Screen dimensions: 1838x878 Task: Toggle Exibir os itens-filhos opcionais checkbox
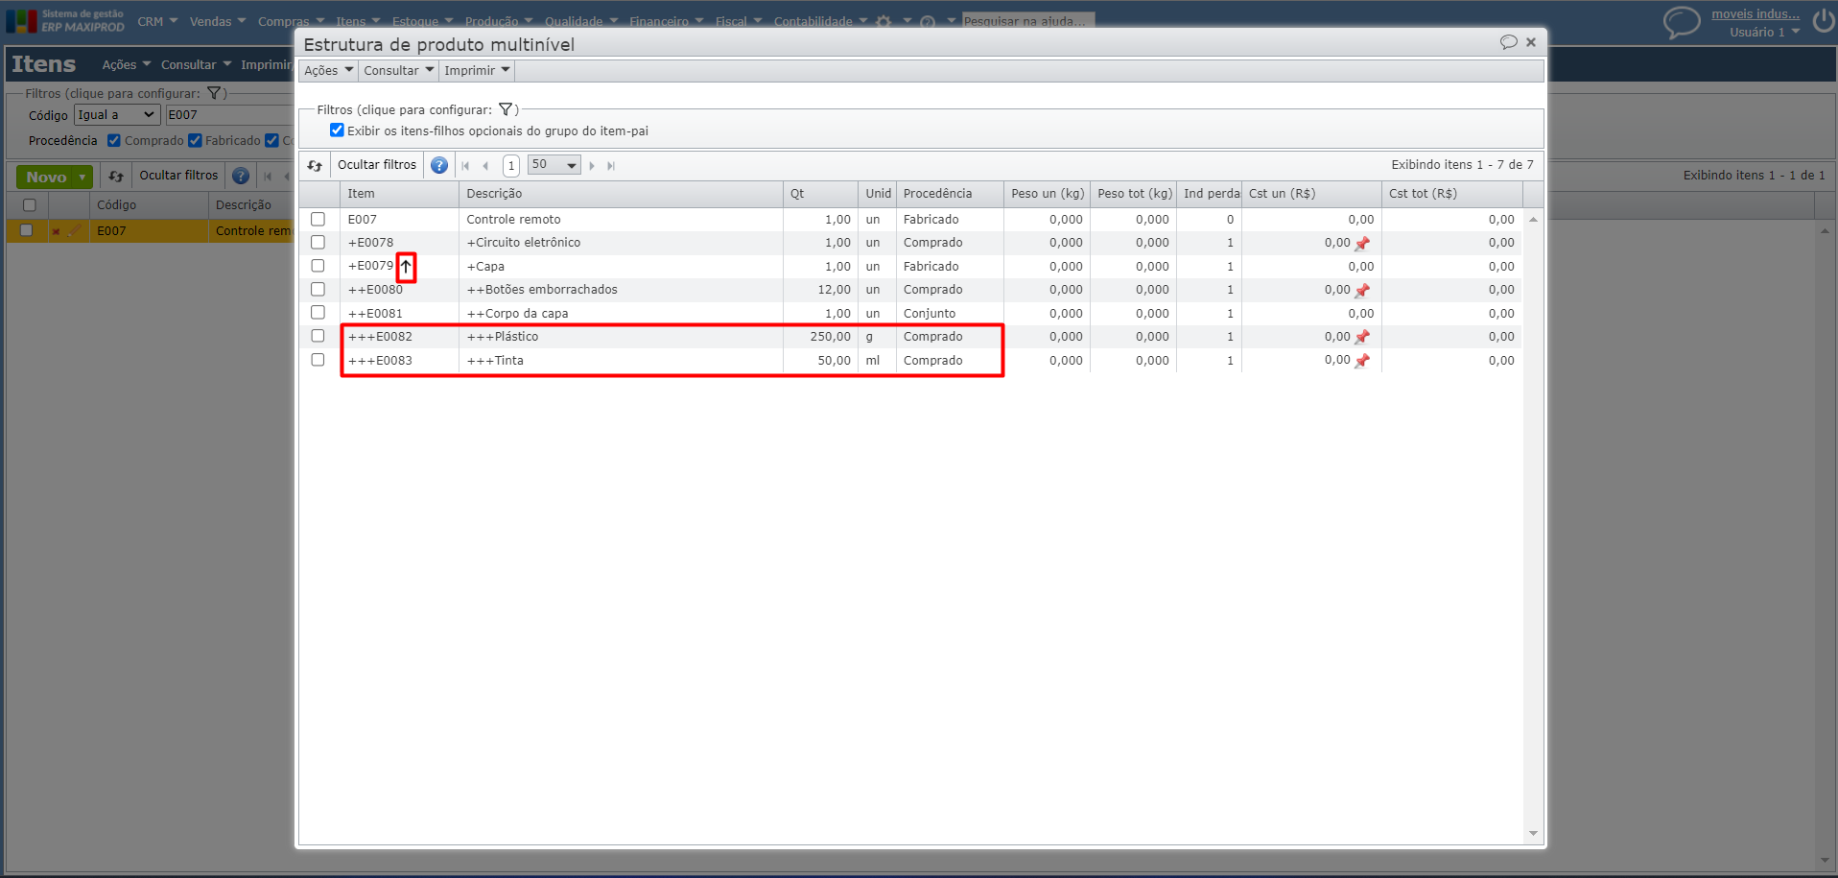[337, 131]
